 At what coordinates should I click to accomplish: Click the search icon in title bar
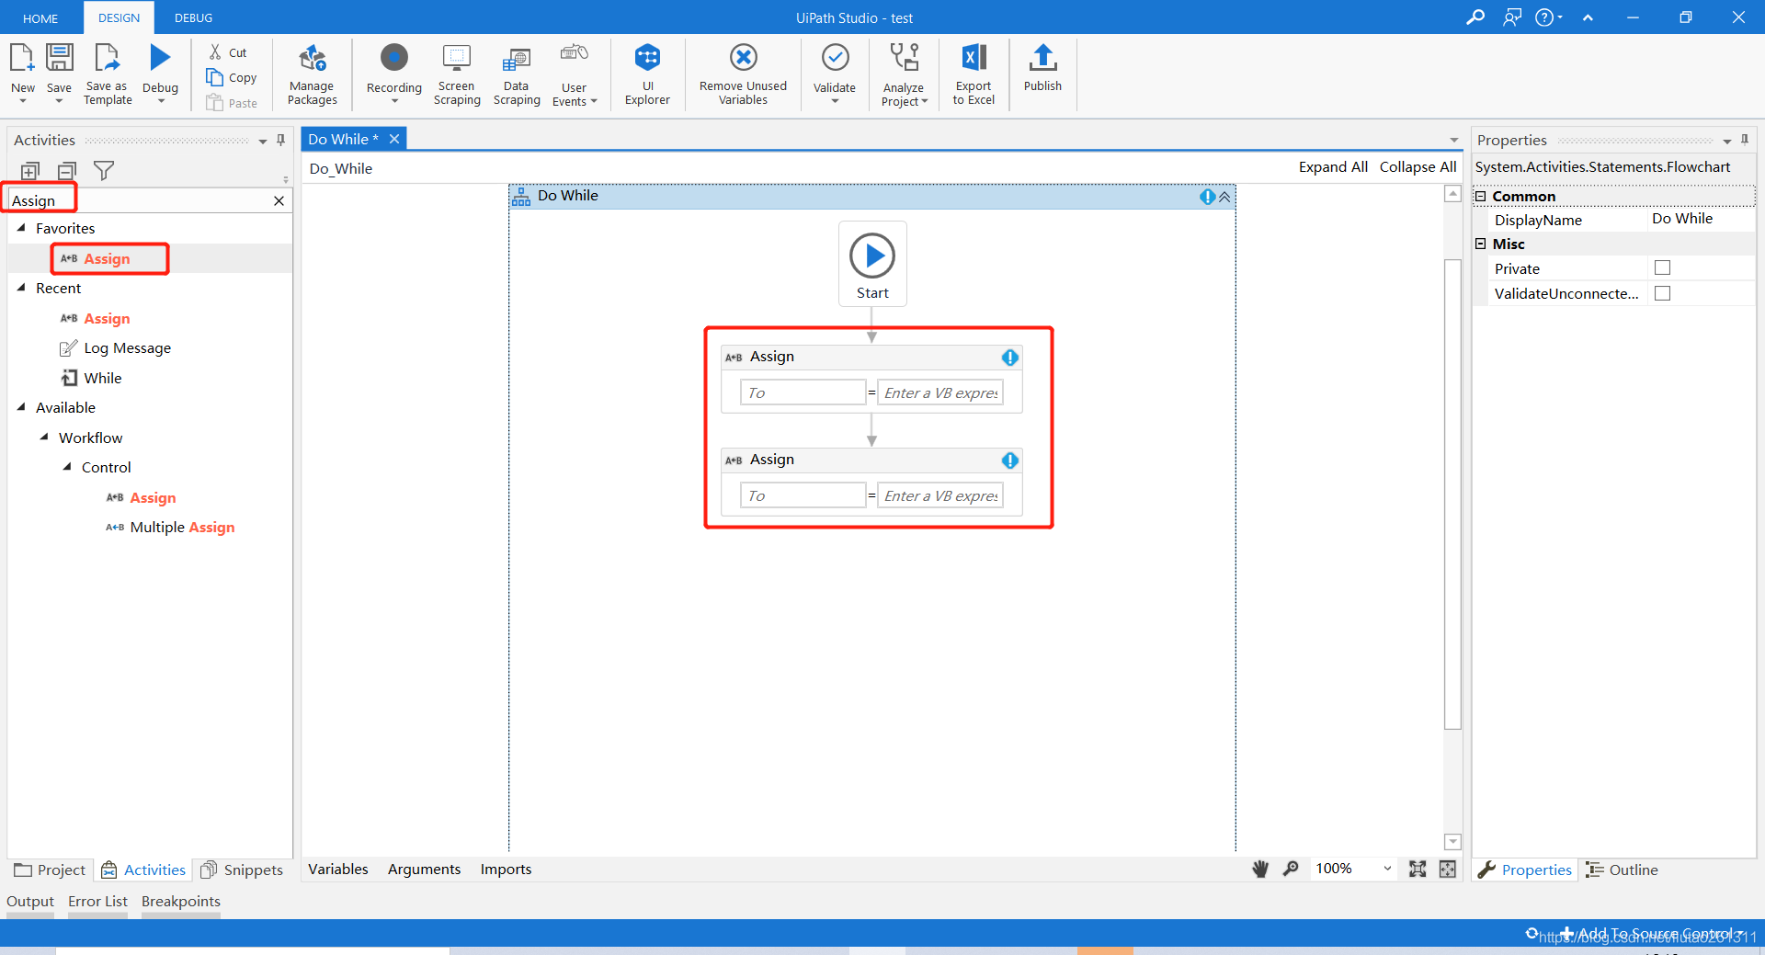click(x=1475, y=17)
